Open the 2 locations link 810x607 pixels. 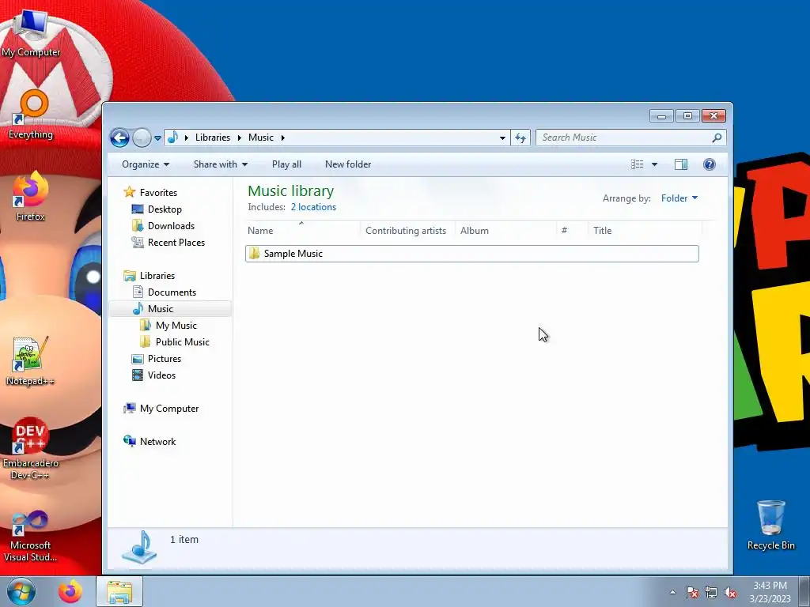pos(313,207)
